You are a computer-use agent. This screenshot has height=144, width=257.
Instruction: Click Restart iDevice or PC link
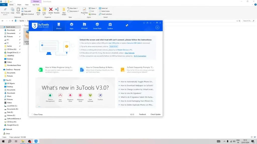(x=125, y=50)
